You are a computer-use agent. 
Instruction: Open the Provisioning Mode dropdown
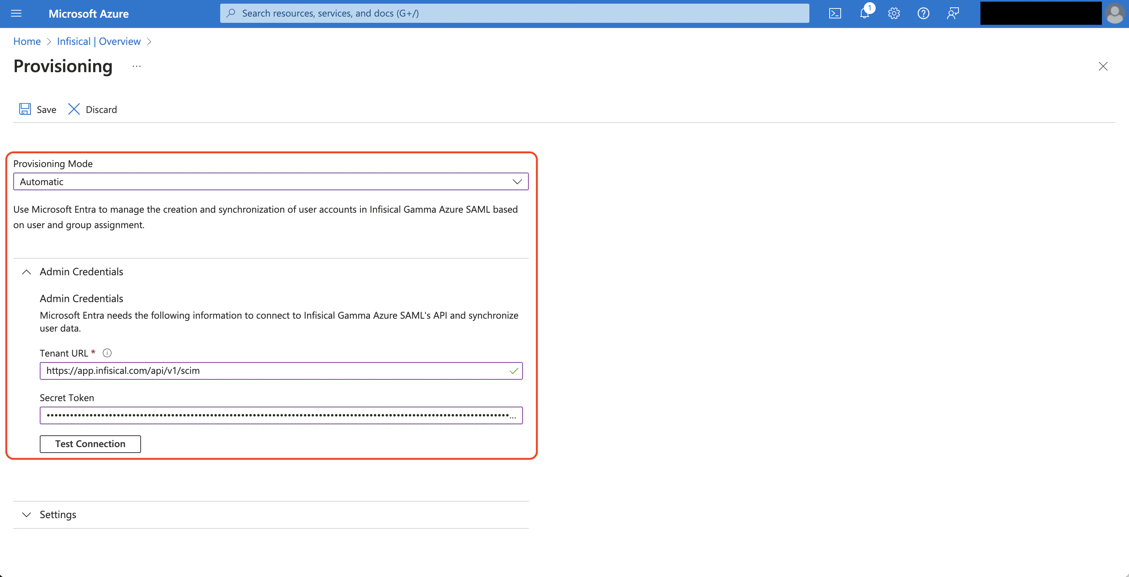(271, 181)
